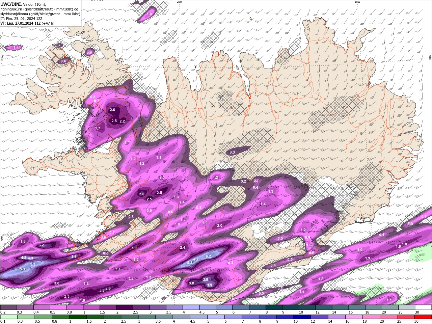This screenshot has width=432, height=324.
Task: Click the UWC/DINI Vindur (10m) title line
Action: [x=23, y=4]
